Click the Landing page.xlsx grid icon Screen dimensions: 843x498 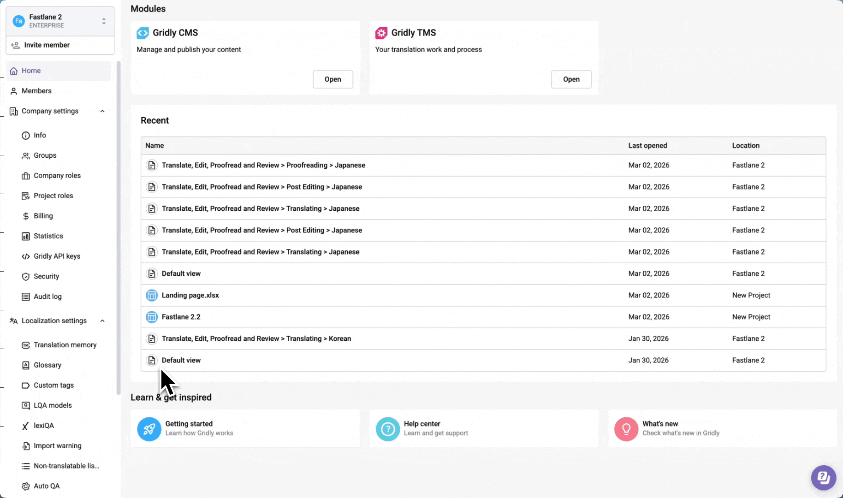(152, 295)
